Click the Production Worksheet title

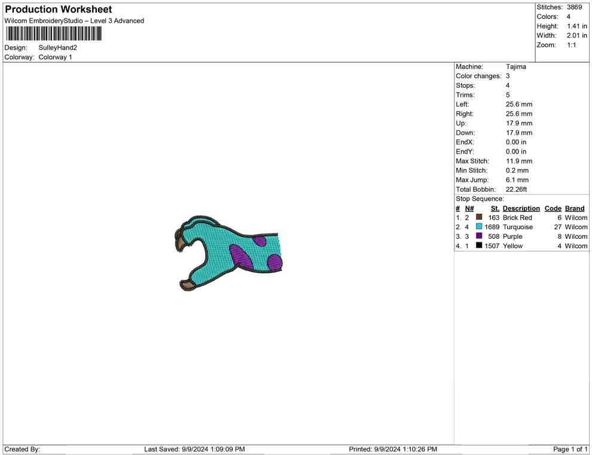coord(59,10)
